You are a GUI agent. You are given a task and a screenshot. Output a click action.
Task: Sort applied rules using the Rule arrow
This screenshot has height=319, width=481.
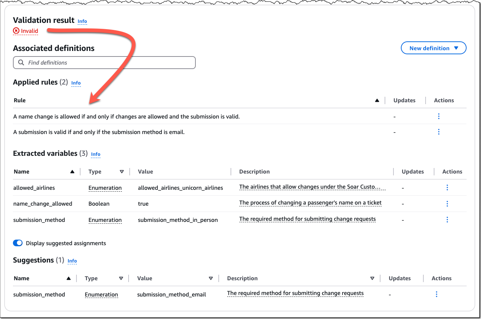click(377, 100)
